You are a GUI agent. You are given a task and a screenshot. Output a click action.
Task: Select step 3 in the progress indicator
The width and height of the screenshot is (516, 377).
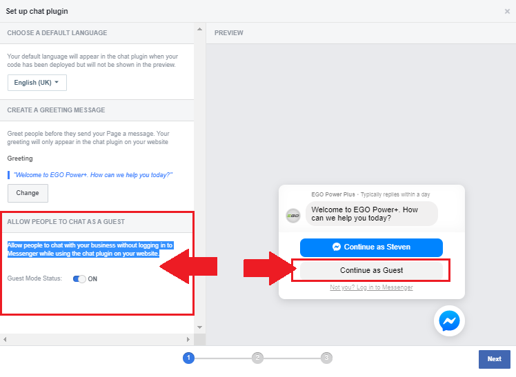point(326,358)
